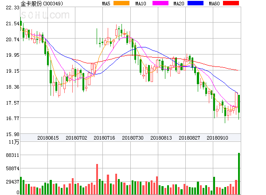Select the 20180813 date label
Screen dimensions: 266x195
[x=161, y=138]
